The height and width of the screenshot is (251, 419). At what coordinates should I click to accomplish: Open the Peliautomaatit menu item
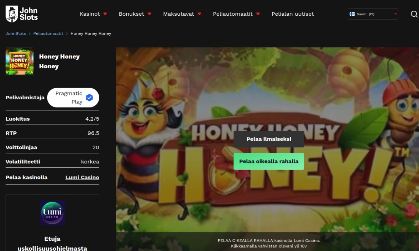[233, 14]
